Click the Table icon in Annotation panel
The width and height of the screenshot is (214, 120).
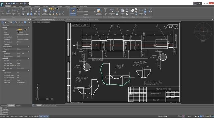click(x=117, y=14)
